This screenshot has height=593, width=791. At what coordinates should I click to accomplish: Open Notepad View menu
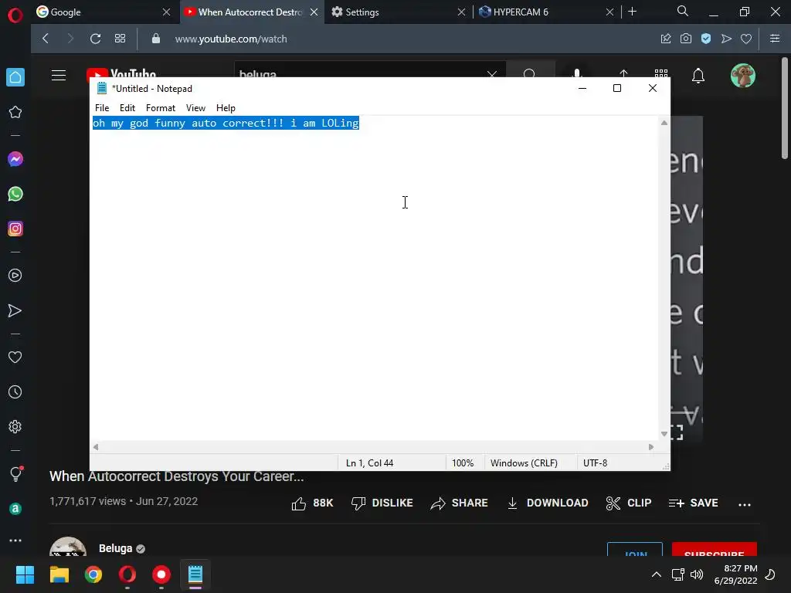click(x=195, y=108)
